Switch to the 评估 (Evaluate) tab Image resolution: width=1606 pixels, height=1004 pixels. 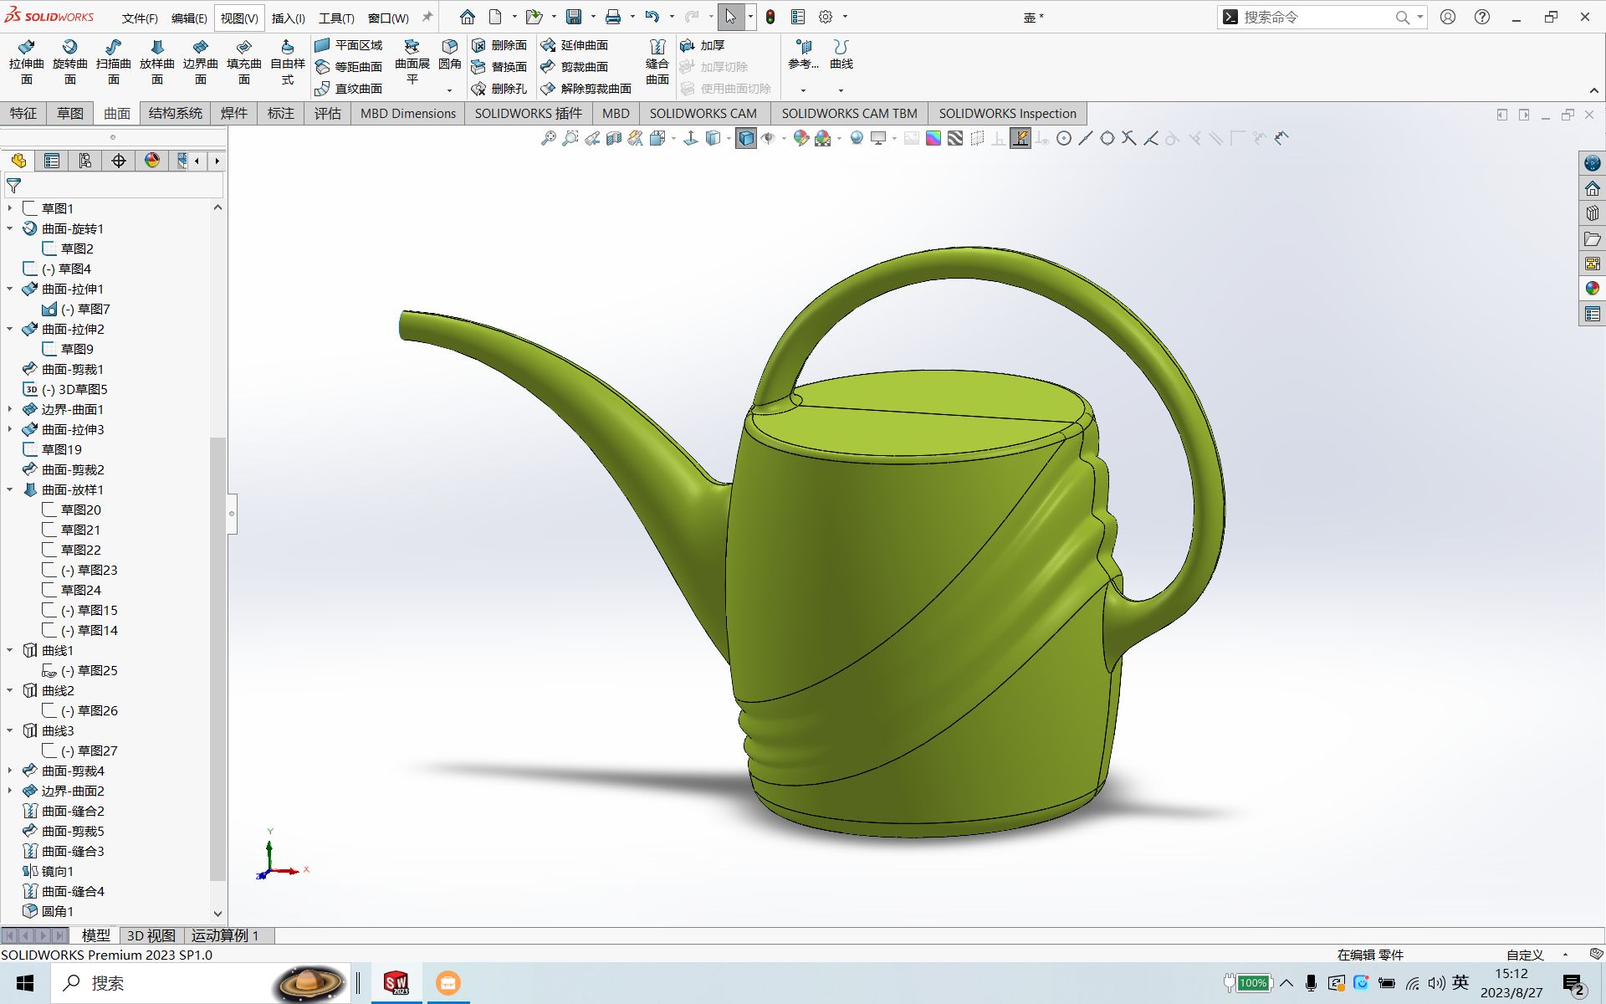[328, 114]
